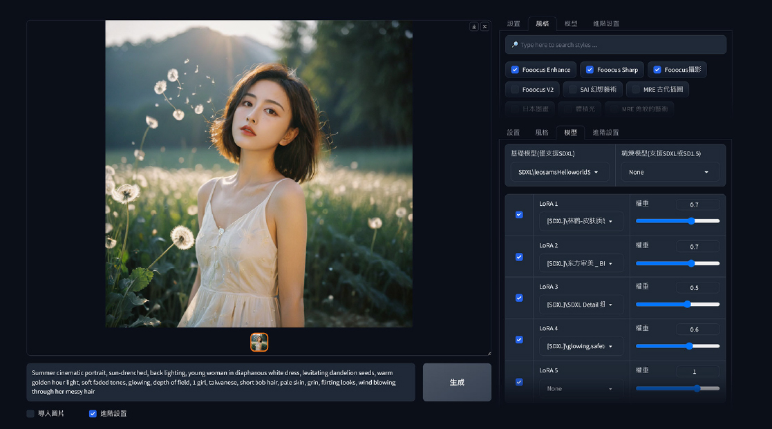Click the LoRA 4 weight value 0.6
This screenshot has width=772, height=429.
tap(697, 330)
